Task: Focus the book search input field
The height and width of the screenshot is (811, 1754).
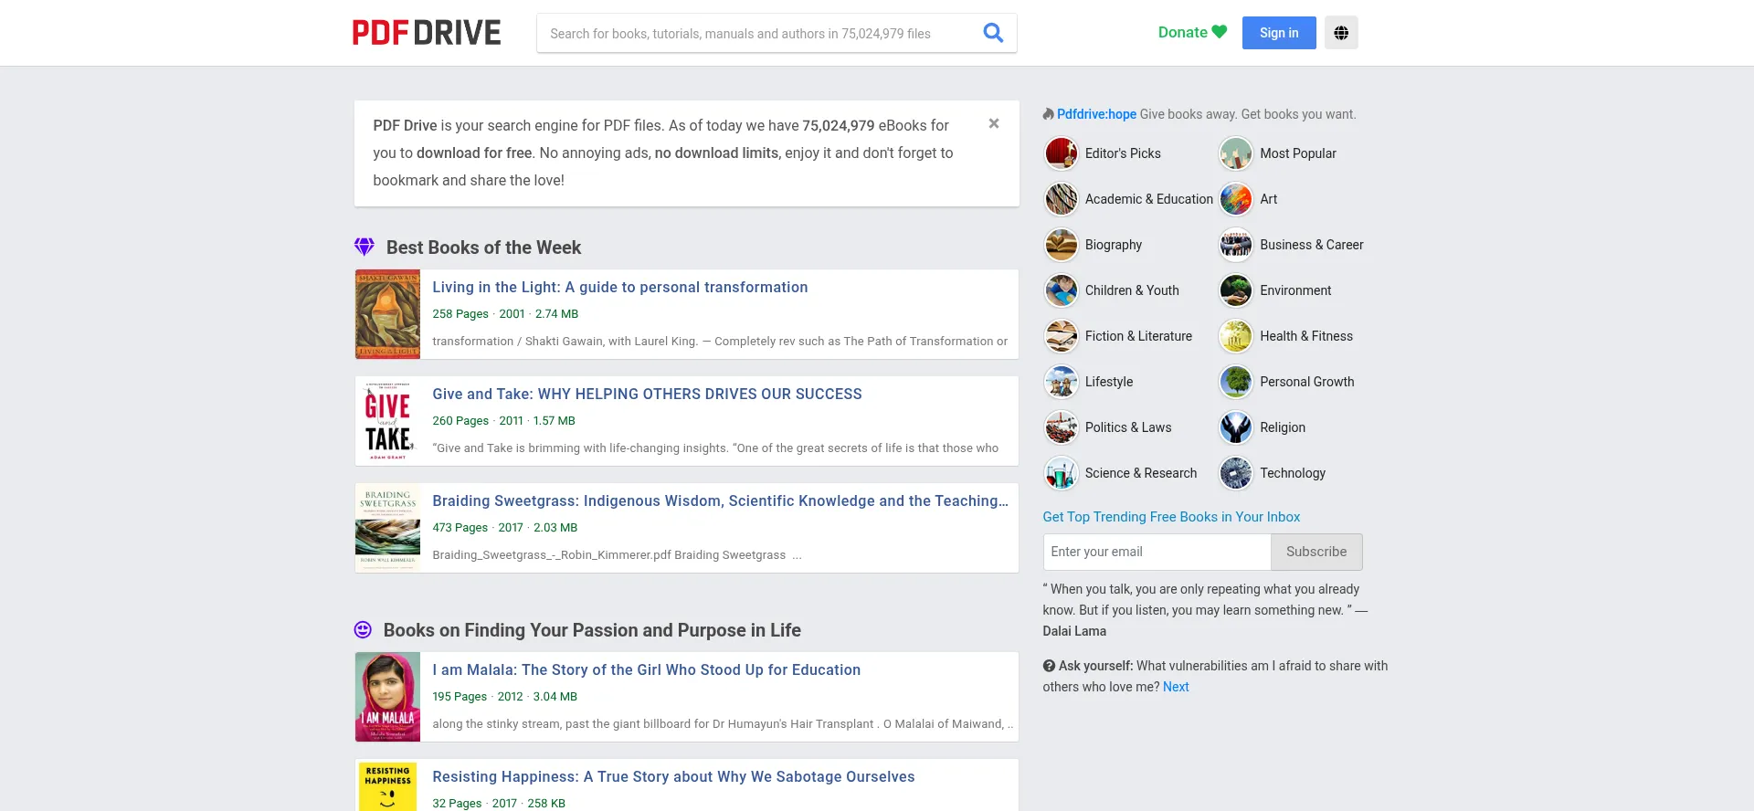Action: pos(756,33)
